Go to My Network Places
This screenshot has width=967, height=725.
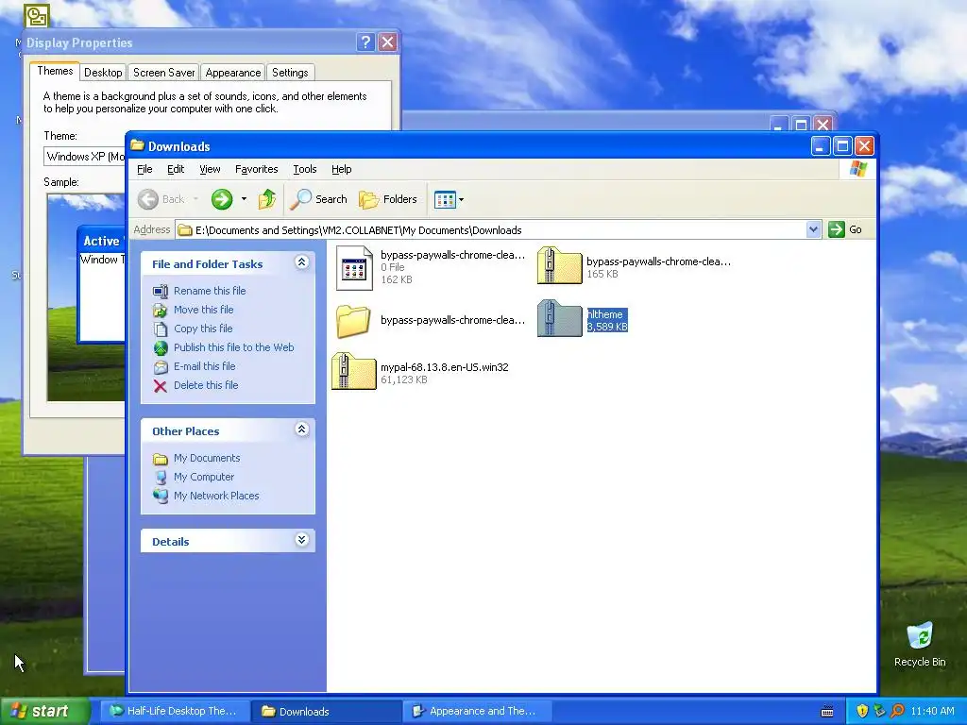tap(216, 496)
